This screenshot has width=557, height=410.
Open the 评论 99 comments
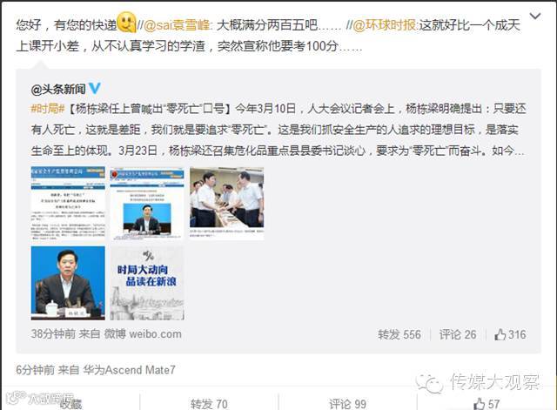[x=347, y=404]
